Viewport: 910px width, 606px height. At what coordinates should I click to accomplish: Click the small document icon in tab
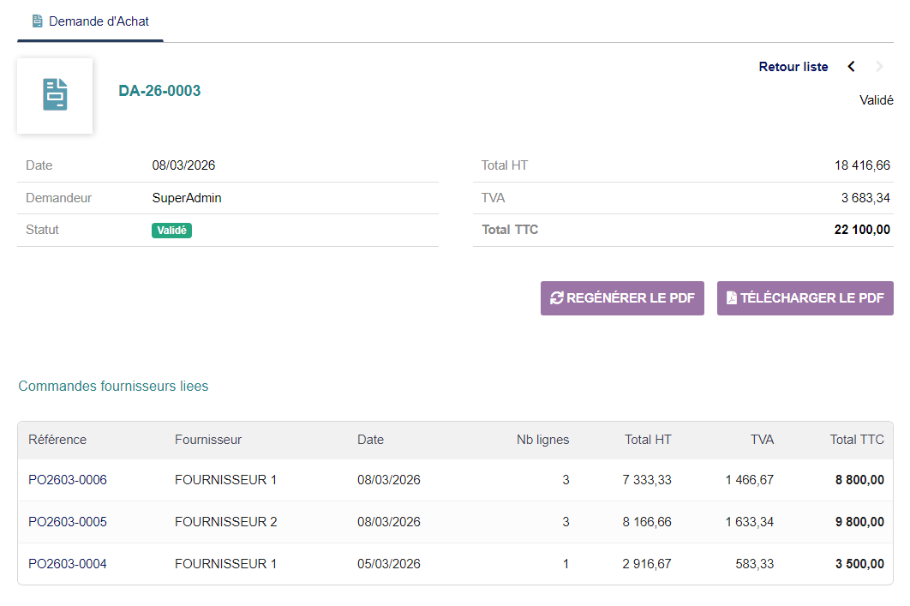(x=37, y=21)
